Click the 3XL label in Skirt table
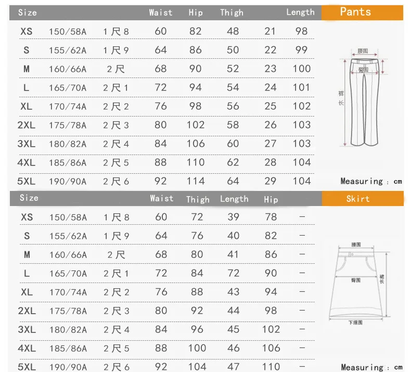 [x=27, y=329]
